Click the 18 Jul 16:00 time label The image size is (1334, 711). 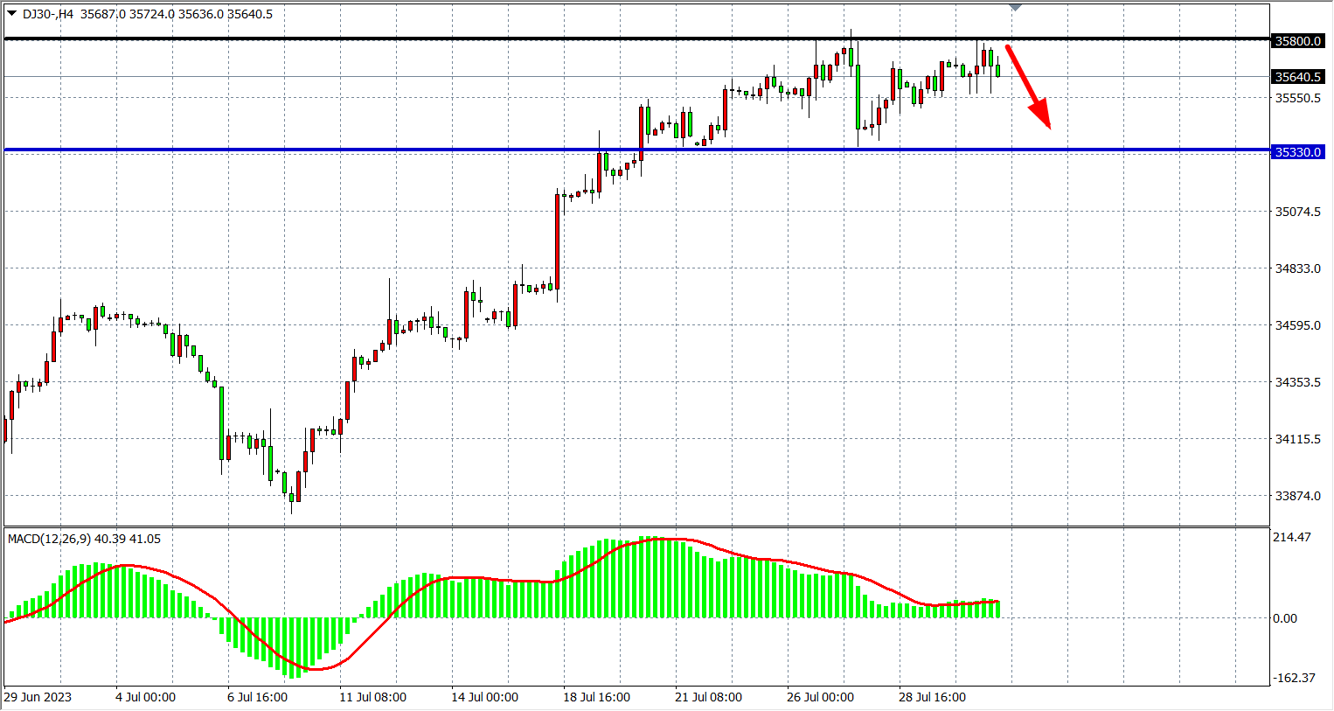click(596, 697)
